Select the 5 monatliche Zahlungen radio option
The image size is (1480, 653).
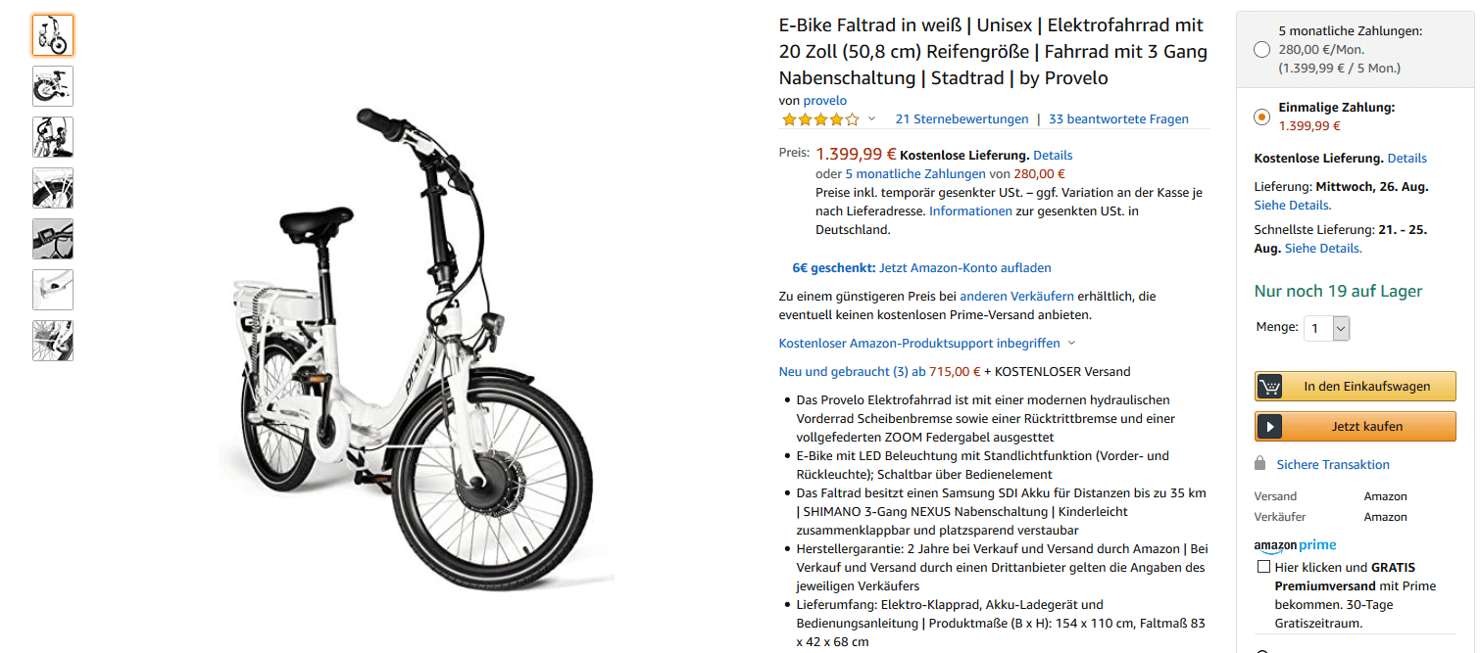tap(1261, 49)
